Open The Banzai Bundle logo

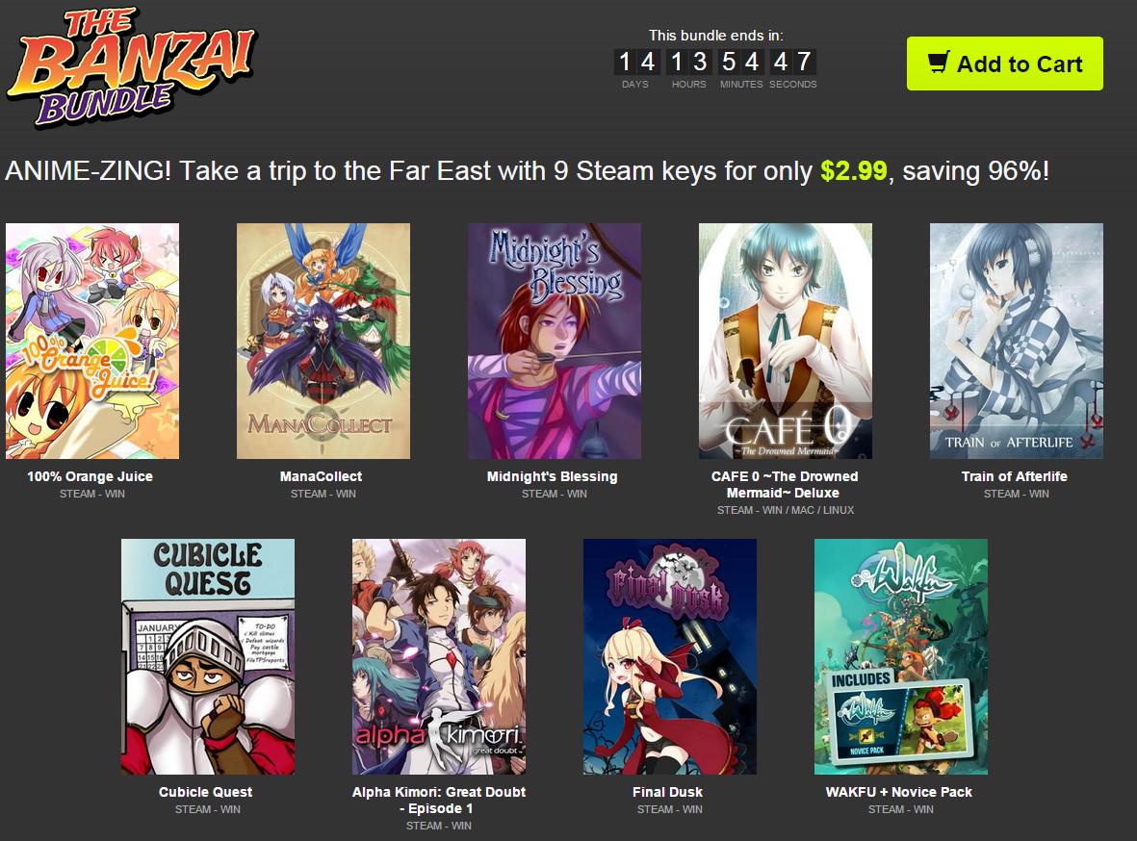pyautogui.click(x=131, y=66)
